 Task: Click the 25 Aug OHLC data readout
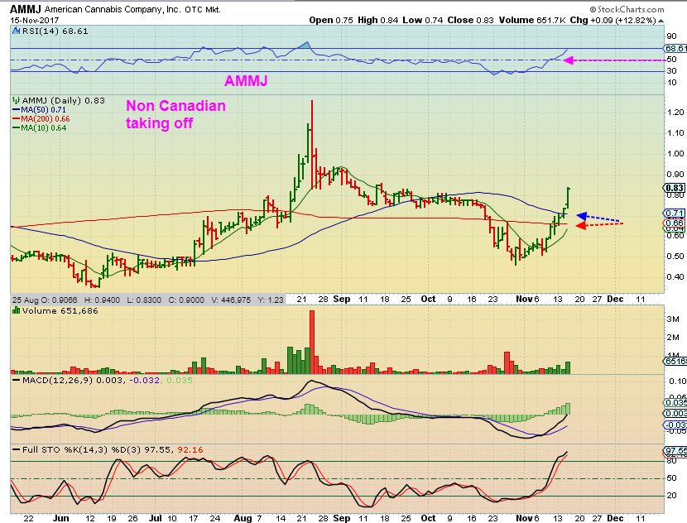148,300
